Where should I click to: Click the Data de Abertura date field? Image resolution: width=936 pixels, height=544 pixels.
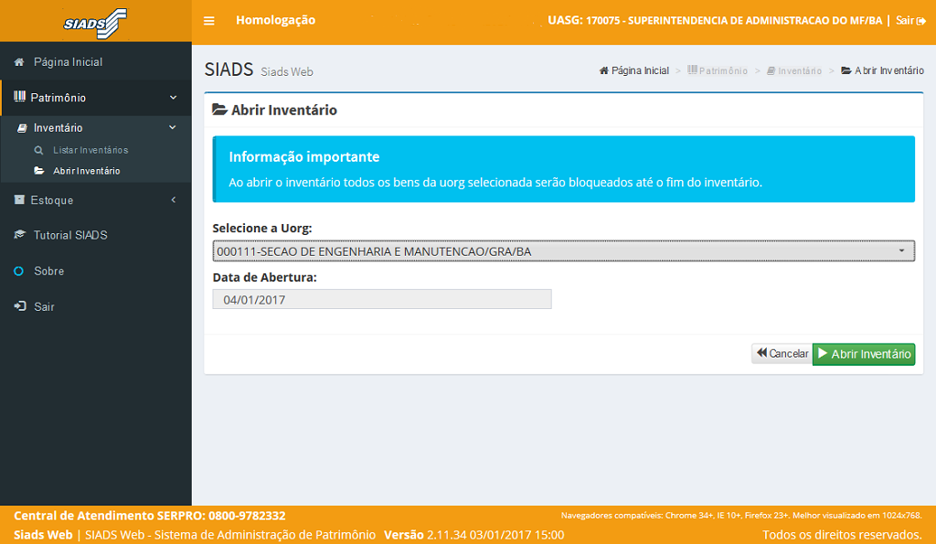click(x=382, y=299)
